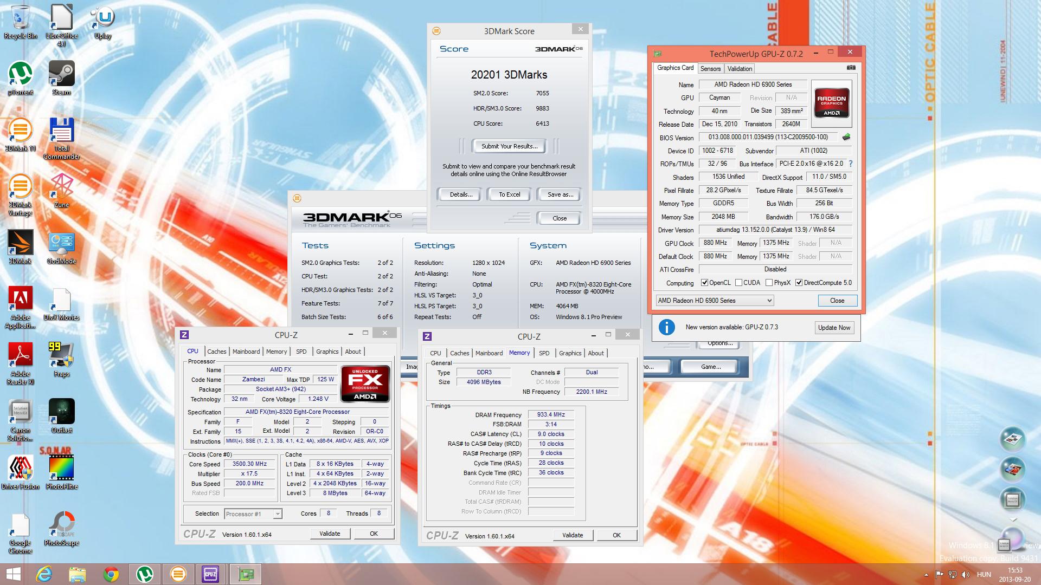Click OK in the CPU-Z Memory window
The image size is (1041, 585).
tap(616, 535)
